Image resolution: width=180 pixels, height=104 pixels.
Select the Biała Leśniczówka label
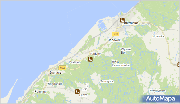pos(121,64)
